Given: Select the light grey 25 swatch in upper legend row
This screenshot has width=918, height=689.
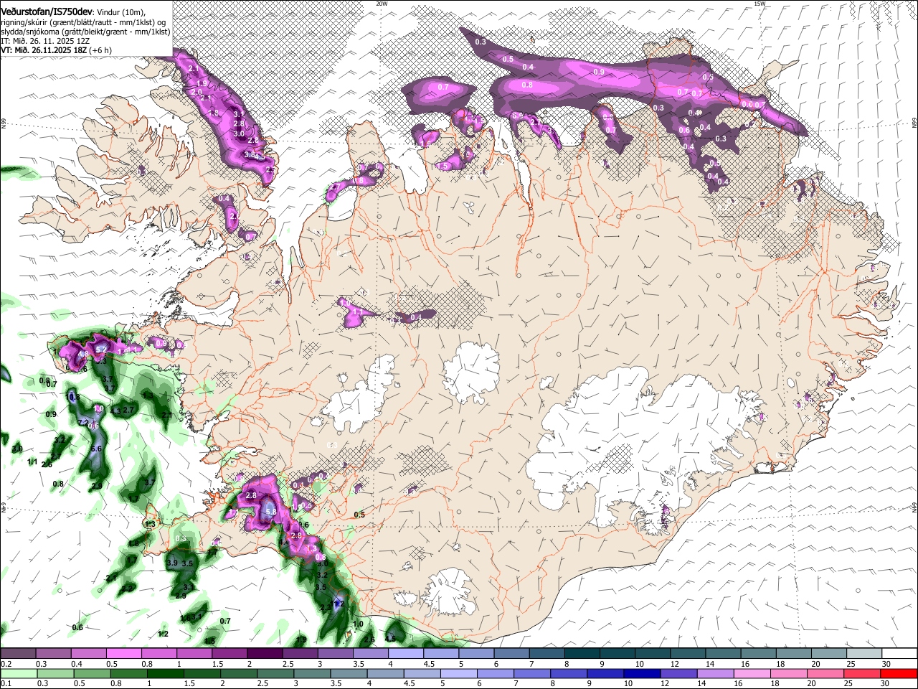Looking at the screenshot, I should coord(864,653).
